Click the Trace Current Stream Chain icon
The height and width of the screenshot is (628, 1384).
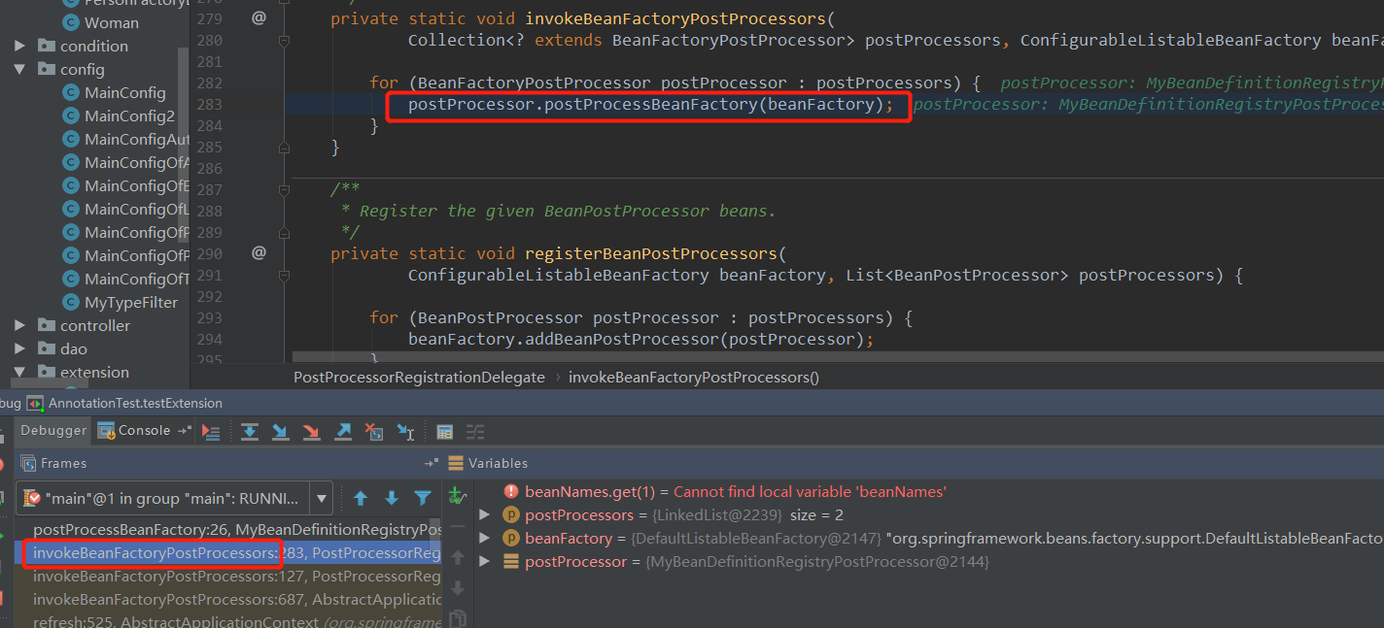tap(475, 431)
